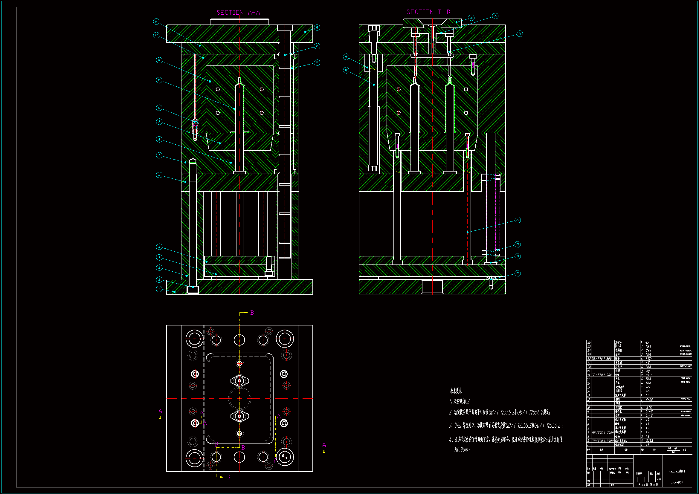Select part balloon number 24

pyautogui.click(x=520, y=34)
